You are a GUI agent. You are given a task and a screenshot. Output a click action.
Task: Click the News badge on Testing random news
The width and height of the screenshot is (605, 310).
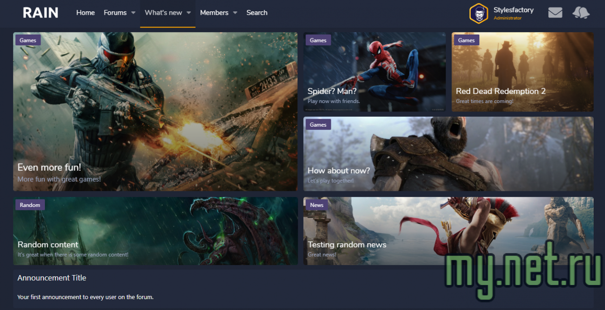317,205
